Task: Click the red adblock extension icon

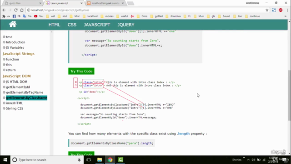Action: (281, 10)
